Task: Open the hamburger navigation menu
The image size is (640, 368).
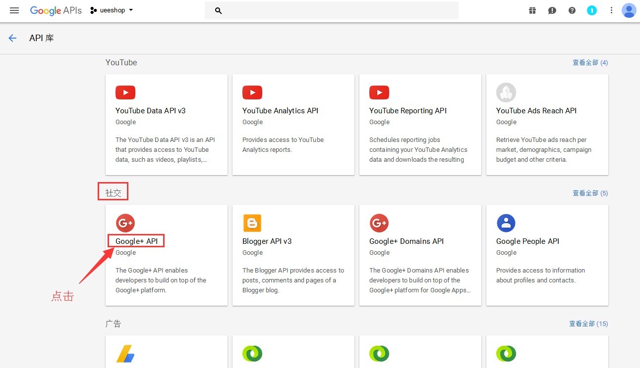Action: pyautogui.click(x=14, y=10)
